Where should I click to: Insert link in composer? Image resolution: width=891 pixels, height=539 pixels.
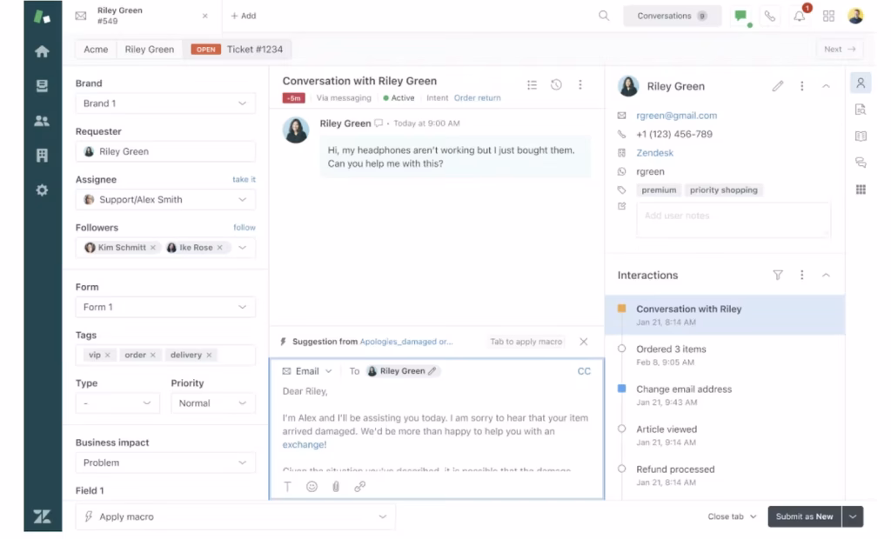coord(359,487)
